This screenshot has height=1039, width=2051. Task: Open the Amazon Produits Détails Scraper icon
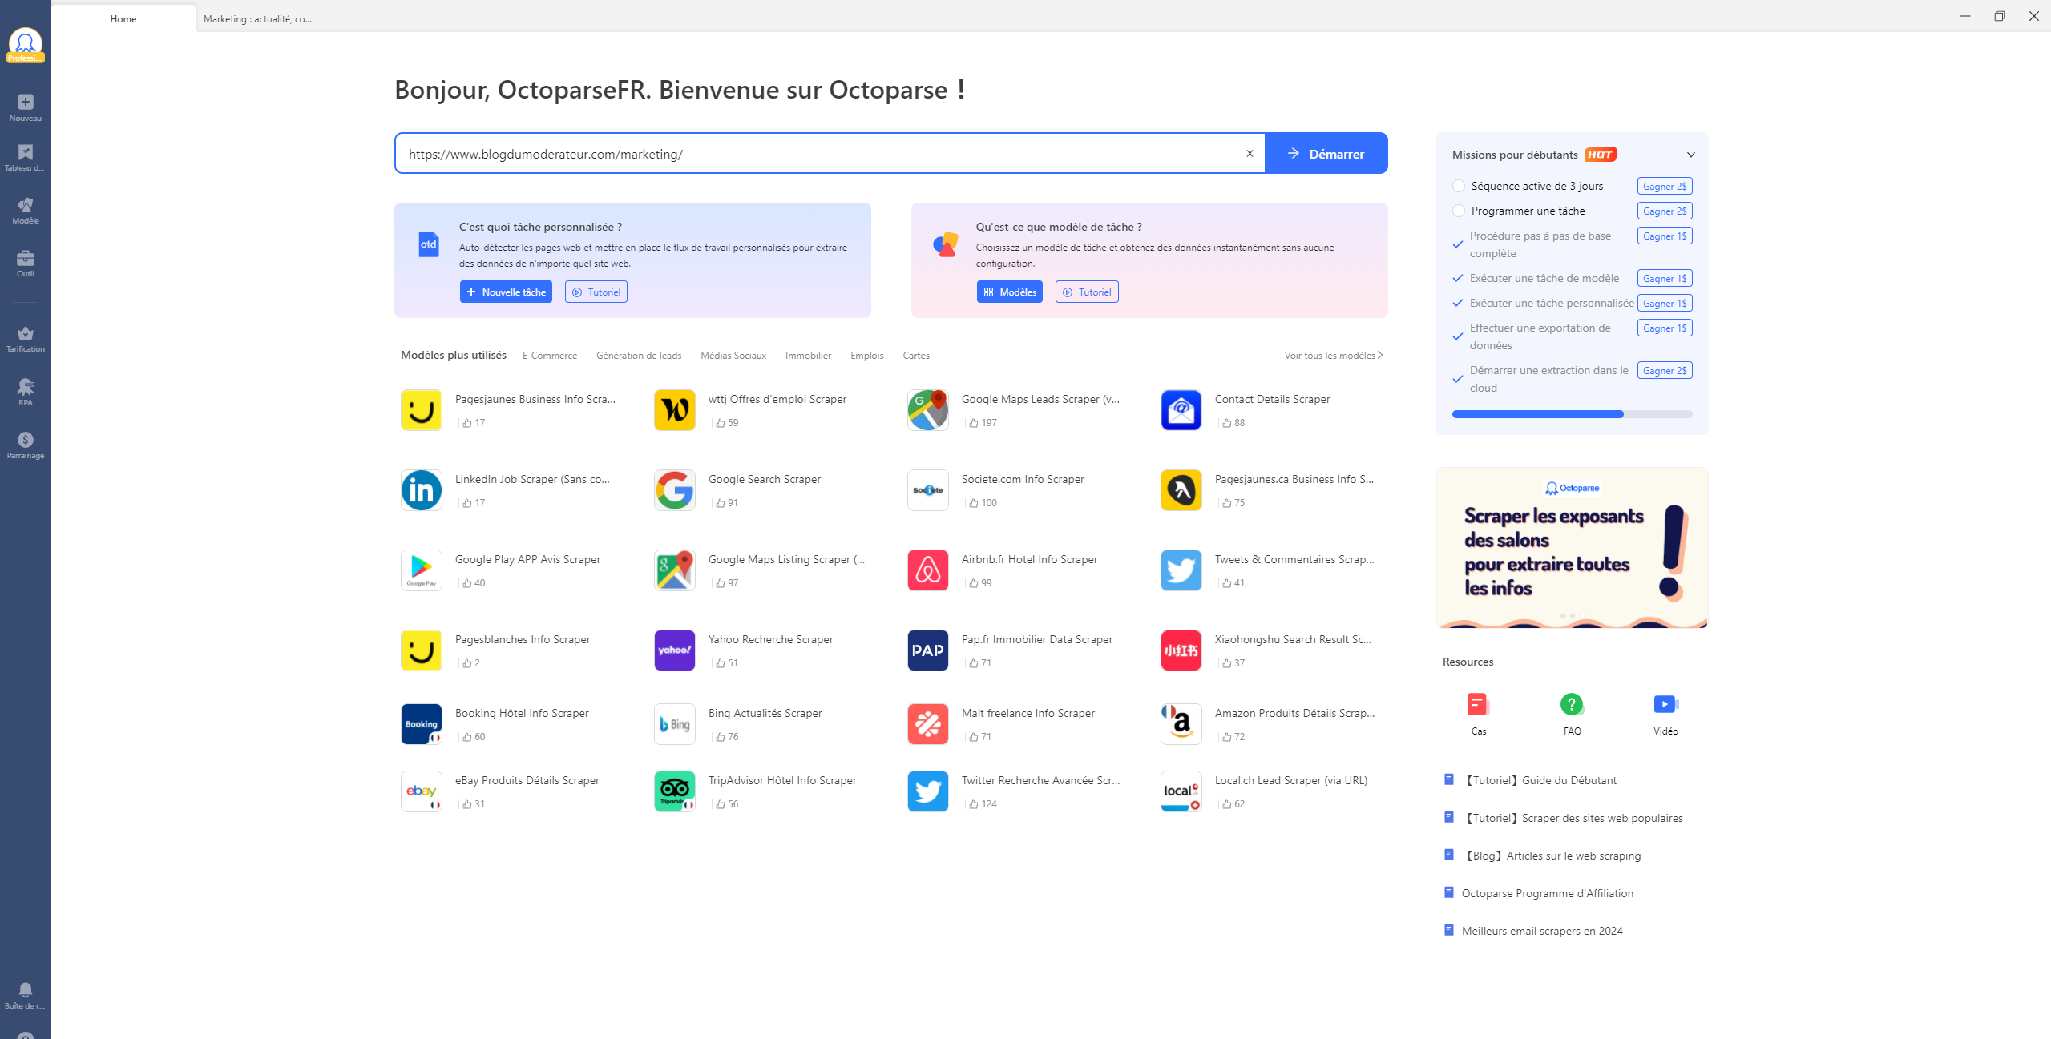1181,724
